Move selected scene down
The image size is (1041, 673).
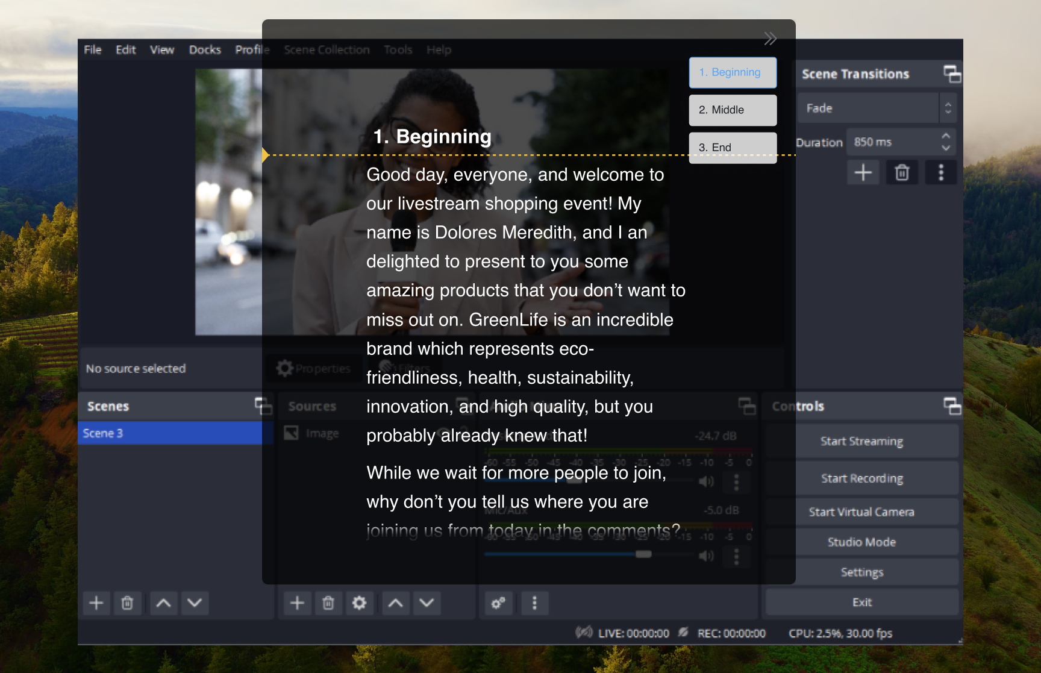195,603
